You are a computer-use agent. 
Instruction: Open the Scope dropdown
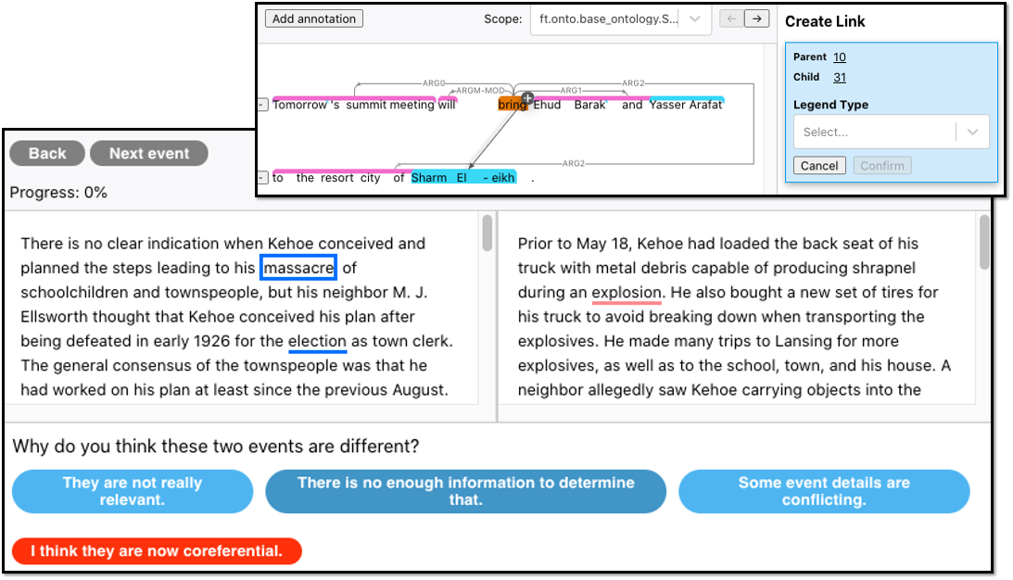coord(620,19)
